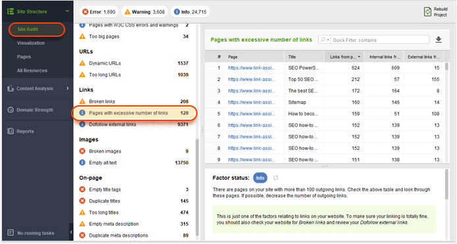Collapse the sidebar with arrow handle
This screenshot has width=457, height=244.
tap(71, 232)
